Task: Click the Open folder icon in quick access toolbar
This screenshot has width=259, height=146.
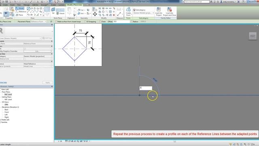Action: 3,2
